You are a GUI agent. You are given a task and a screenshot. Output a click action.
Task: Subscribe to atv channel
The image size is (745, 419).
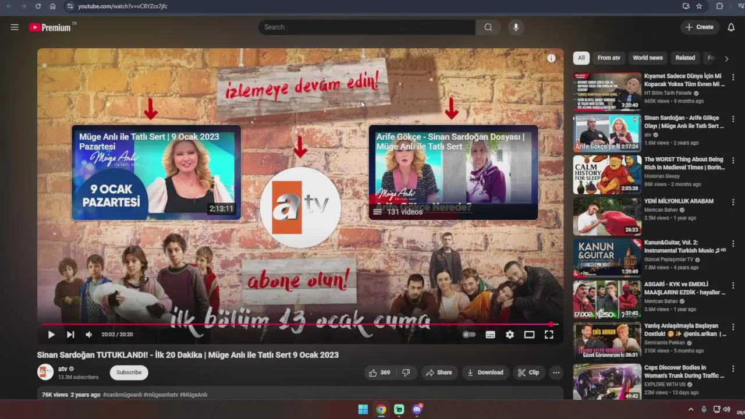129,372
